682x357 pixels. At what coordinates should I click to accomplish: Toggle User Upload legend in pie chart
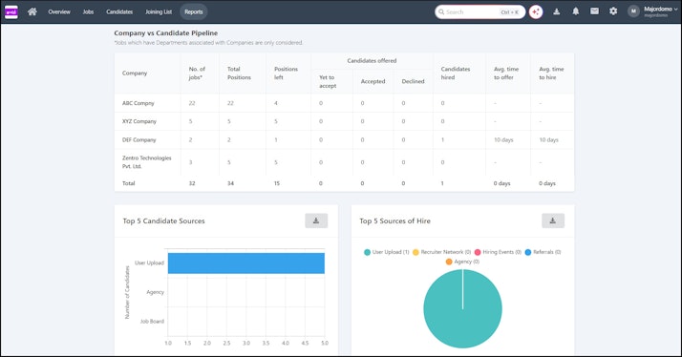click(x=387, y=252)
